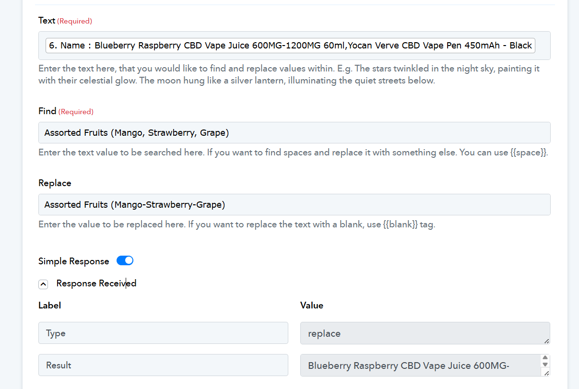Click the Result value scroll up arrow

pos(545,358)
